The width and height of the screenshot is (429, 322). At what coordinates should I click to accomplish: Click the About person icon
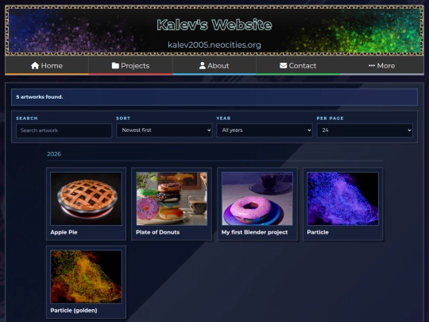[x=203, y=66]
